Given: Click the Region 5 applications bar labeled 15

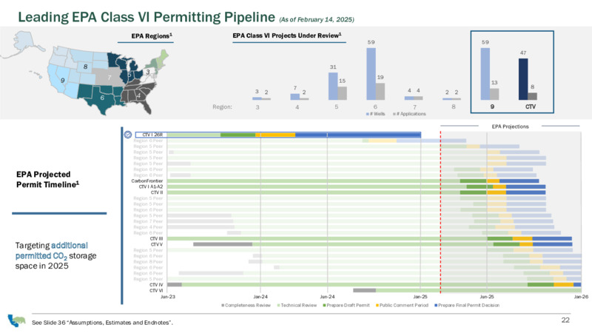Looking at the screenshot, I should pos(342,93).
